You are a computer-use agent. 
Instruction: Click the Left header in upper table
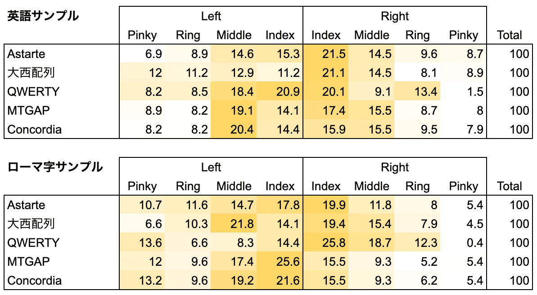pos(211,16)
